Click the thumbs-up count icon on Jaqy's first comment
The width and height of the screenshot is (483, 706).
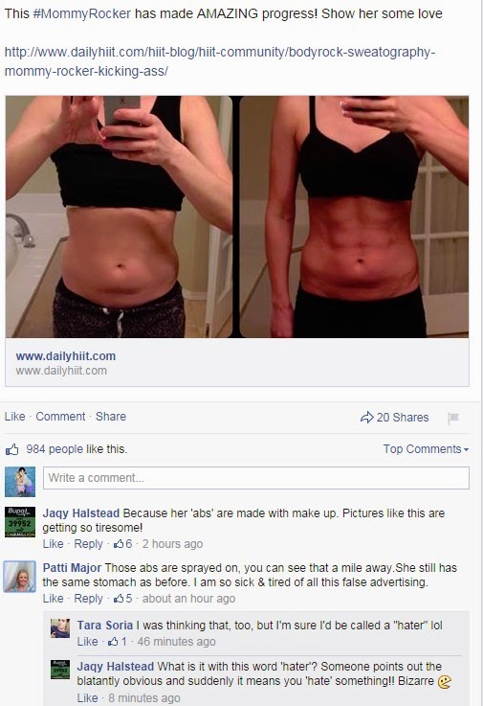click(119, 544)
